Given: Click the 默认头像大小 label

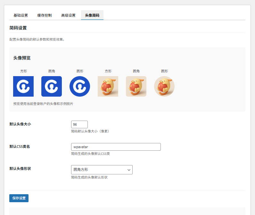Looking at the screenshot, I should (20, 124).
